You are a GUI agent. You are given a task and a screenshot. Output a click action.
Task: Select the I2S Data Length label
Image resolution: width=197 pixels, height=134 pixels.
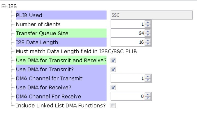(x=37, y=42)
